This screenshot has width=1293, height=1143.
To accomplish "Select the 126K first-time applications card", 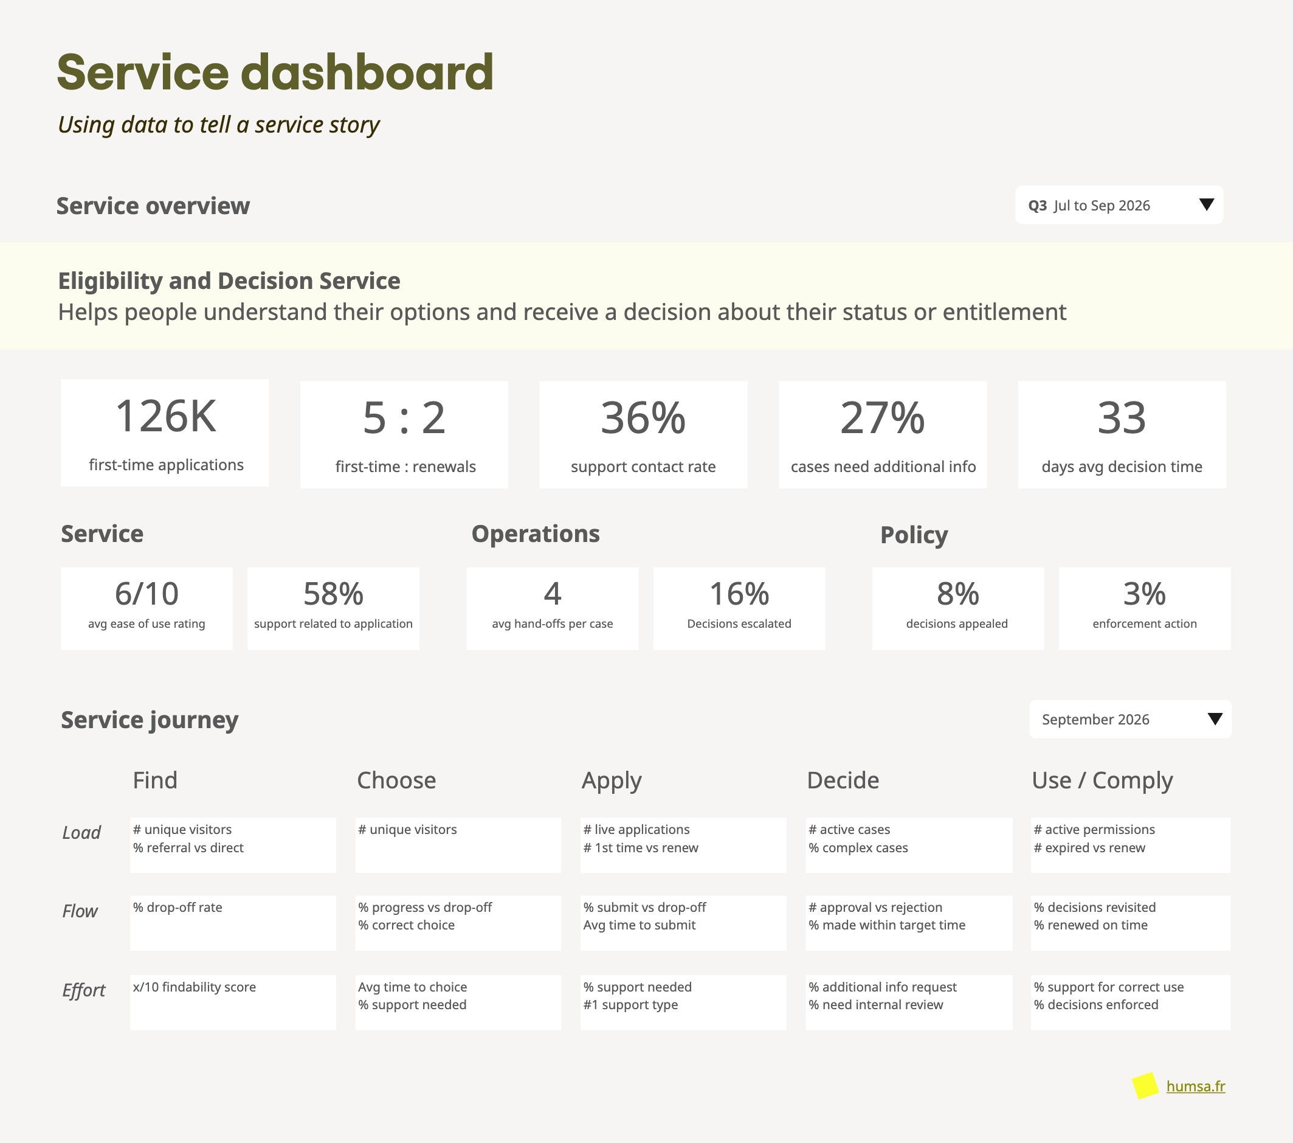I will tap(165, 433).
